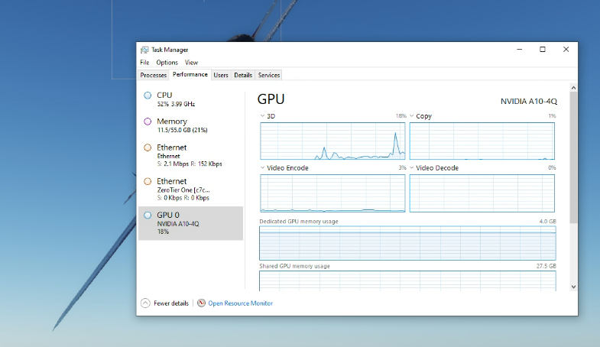Viewport: 600px width, 347px height.
Task: Click the '52% 3.99 GHz' CPU value
Action: (x=176, y=104)
